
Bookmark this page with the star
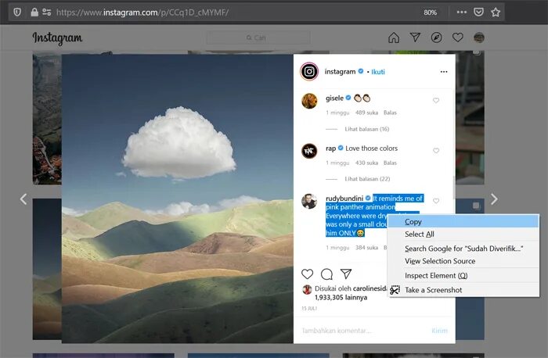coord(496,13)
